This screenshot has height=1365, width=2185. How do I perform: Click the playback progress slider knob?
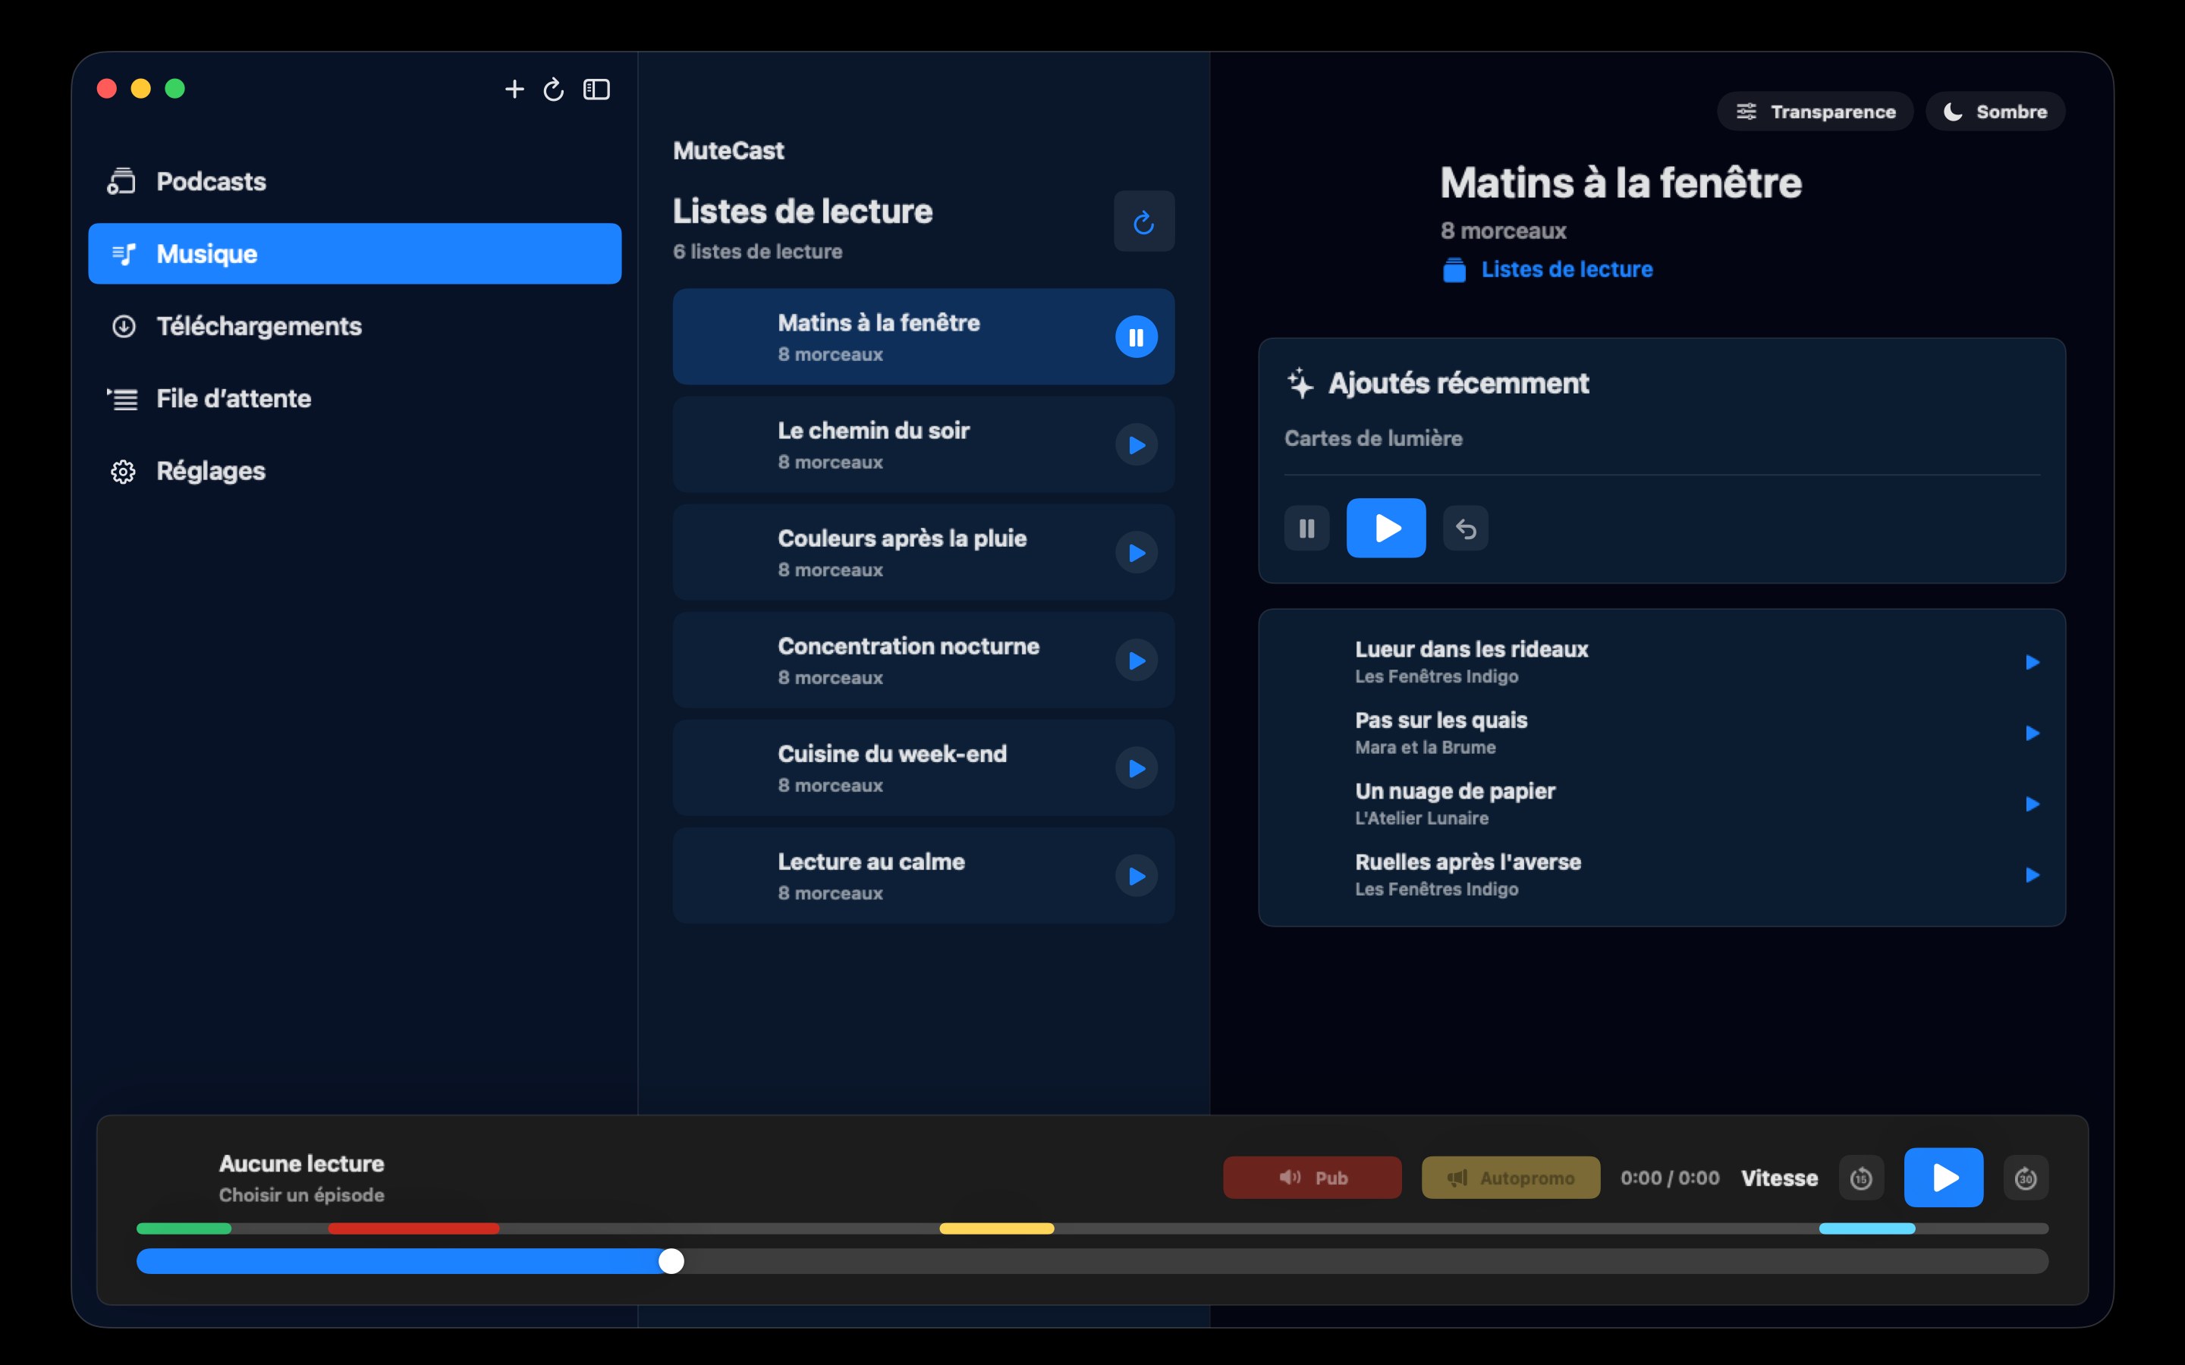(671, 1261)
